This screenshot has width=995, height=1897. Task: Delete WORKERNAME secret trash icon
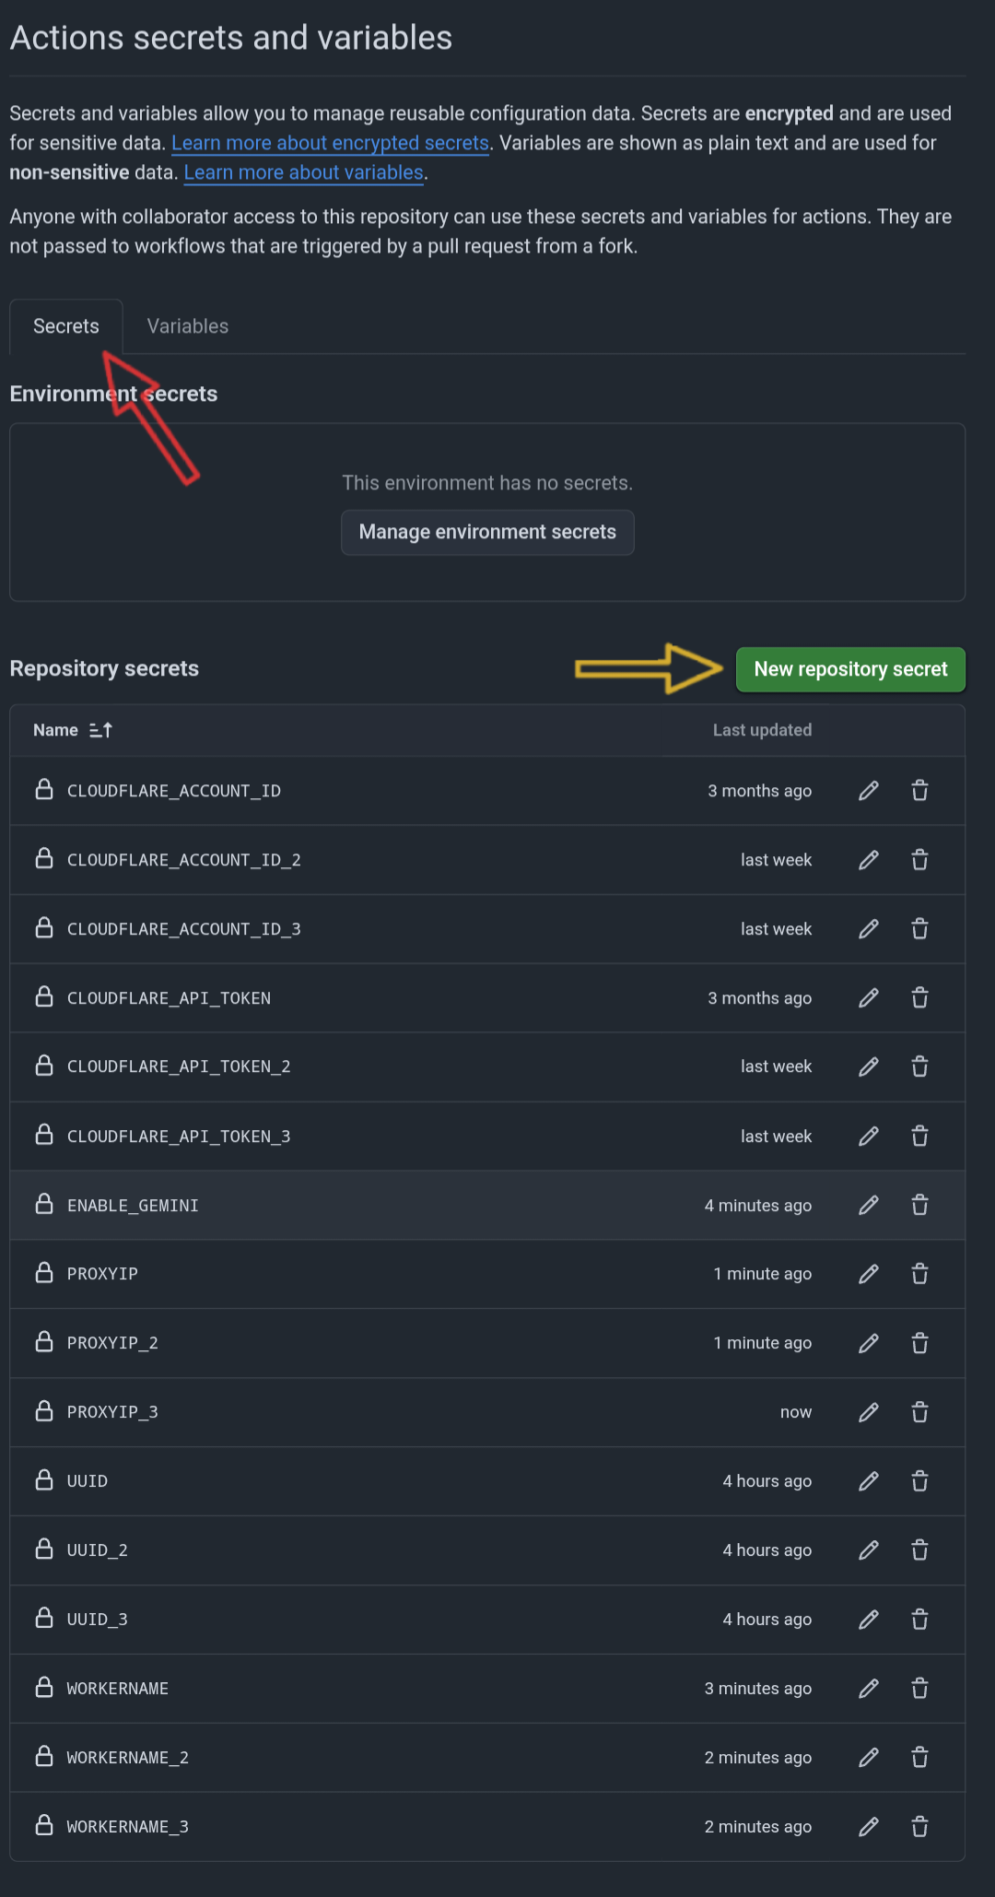tap(919, 1689)
